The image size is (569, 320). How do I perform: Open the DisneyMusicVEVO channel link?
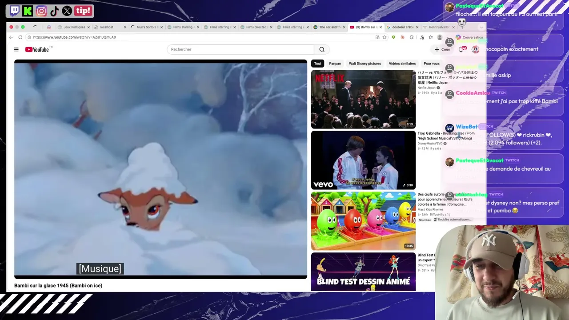pos(430,144)
